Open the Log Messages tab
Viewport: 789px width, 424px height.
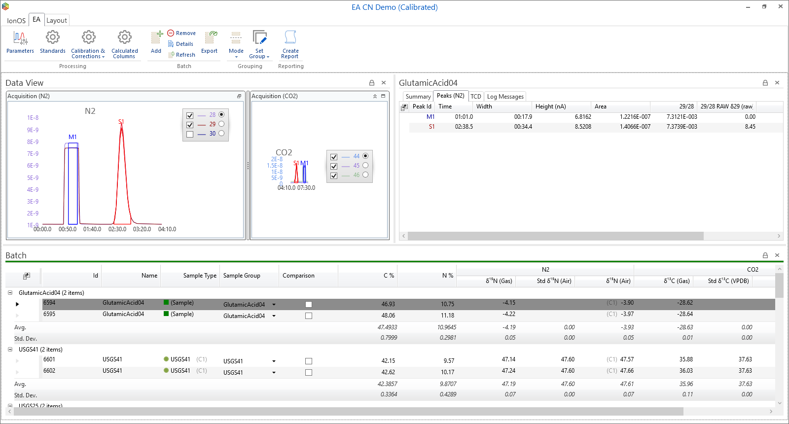click(x=505, y=97)
